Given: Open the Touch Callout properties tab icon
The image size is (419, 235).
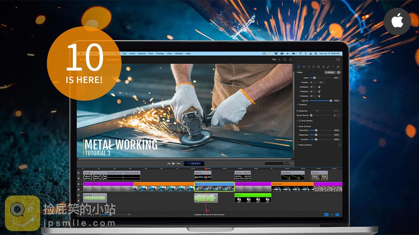Looking at the screenshot, I should point(323,67).
